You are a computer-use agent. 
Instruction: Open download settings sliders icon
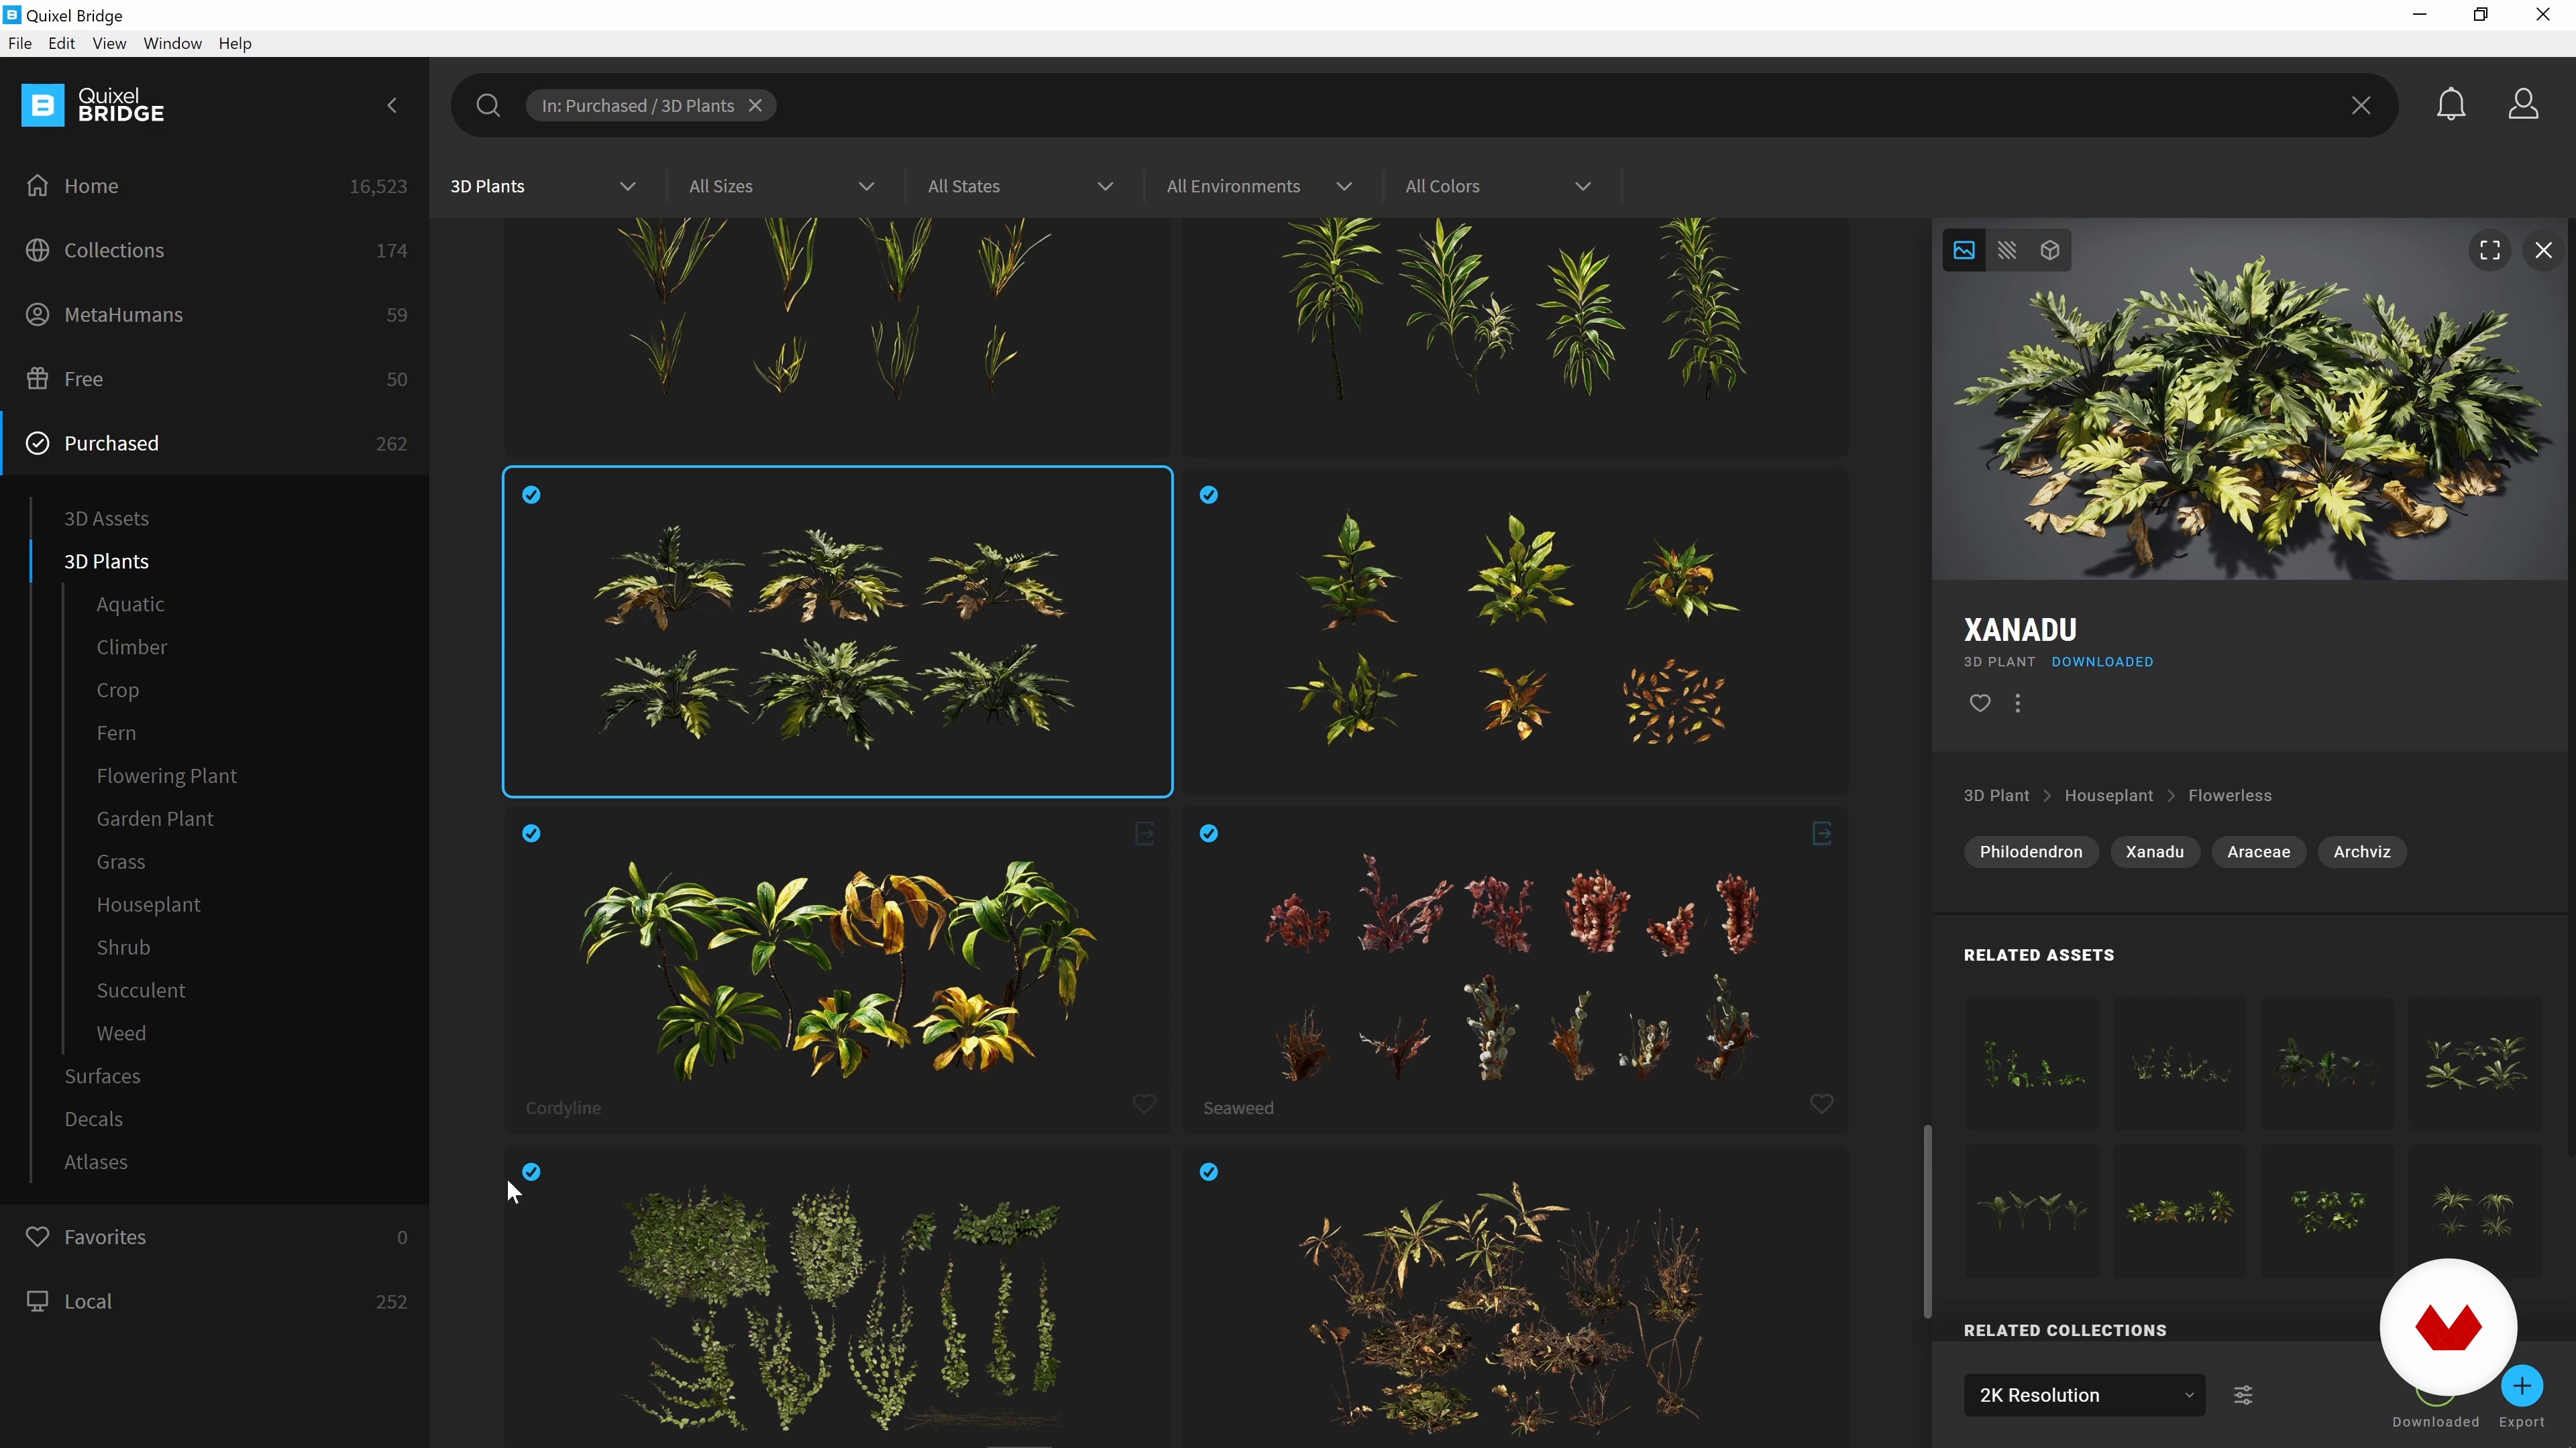(x=2243, y=1395)
